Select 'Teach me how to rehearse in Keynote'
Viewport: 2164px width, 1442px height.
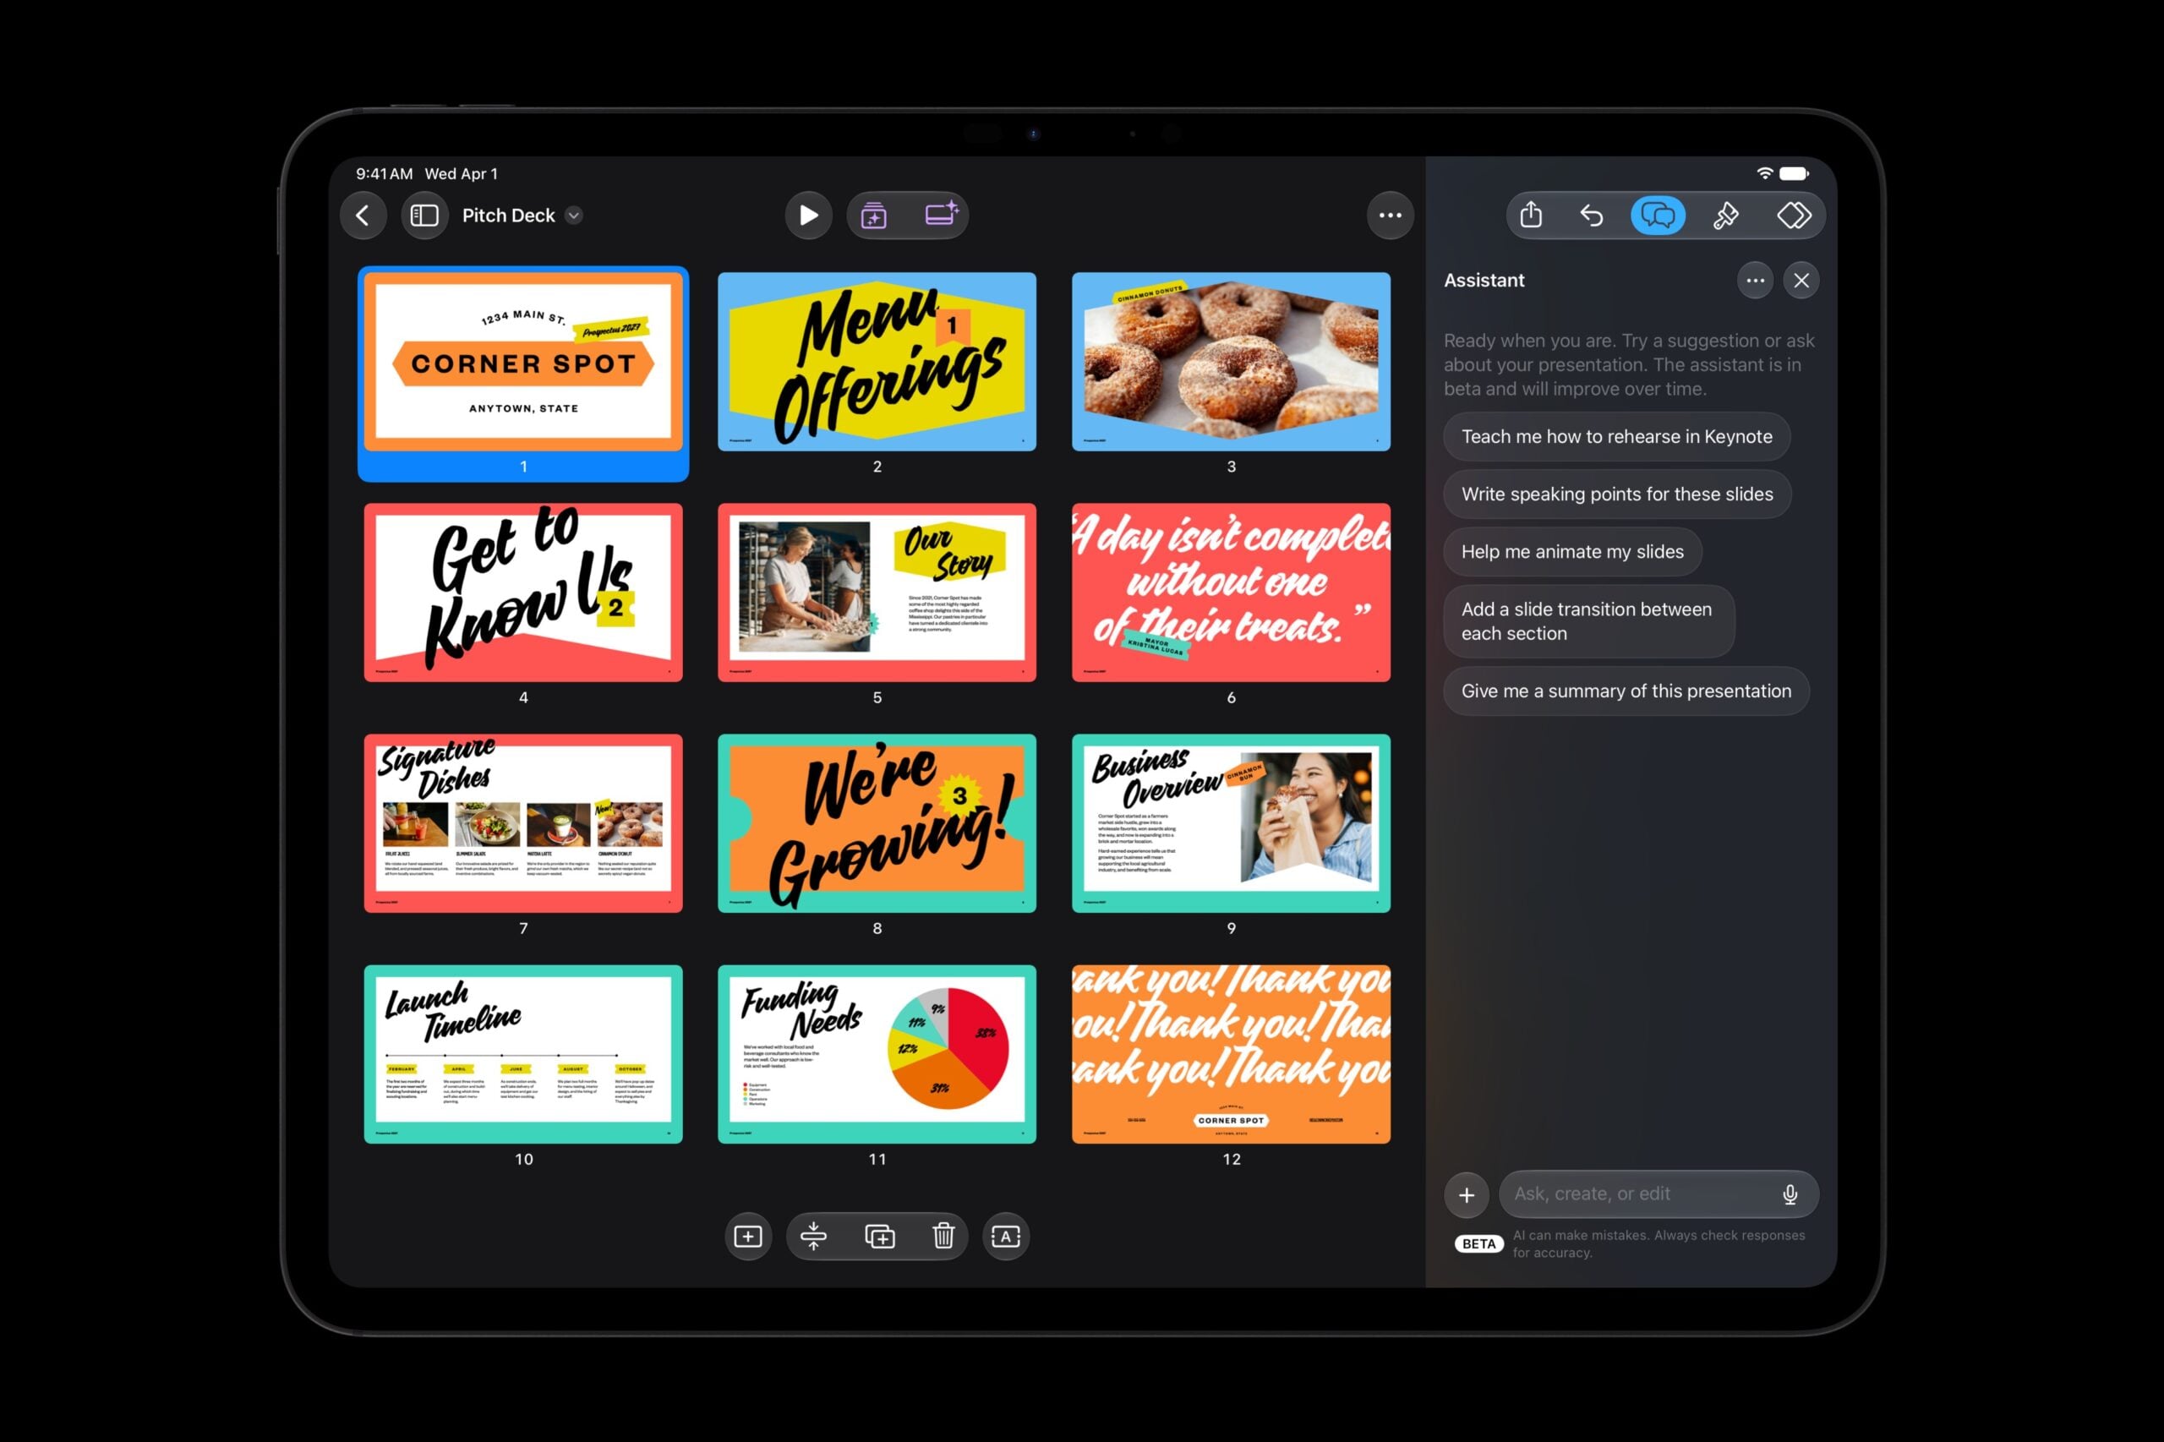(1617, 437)
